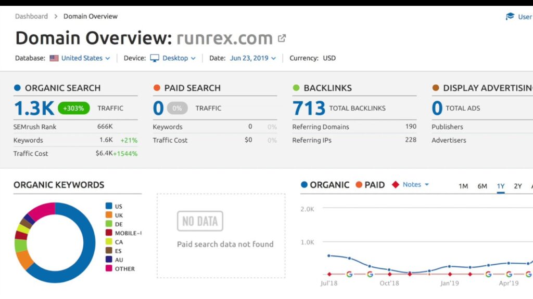Click the red Notes diamond icon
Image resolution: width=533 pixels, height=299 pixels.
click(396, 185)
